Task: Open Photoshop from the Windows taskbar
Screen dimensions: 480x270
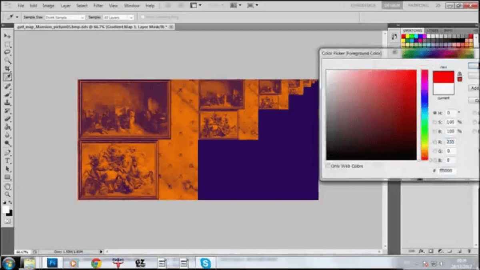Action: pos(52,263)
